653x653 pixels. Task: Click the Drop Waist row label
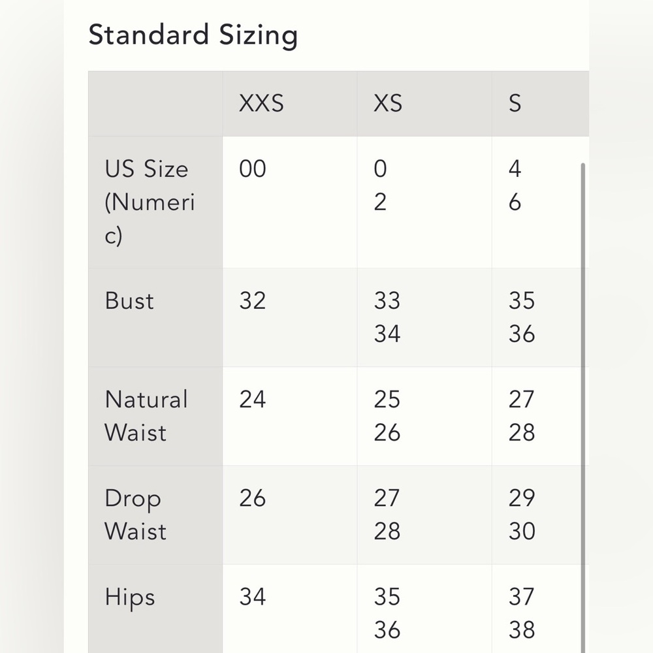(135, 515)
